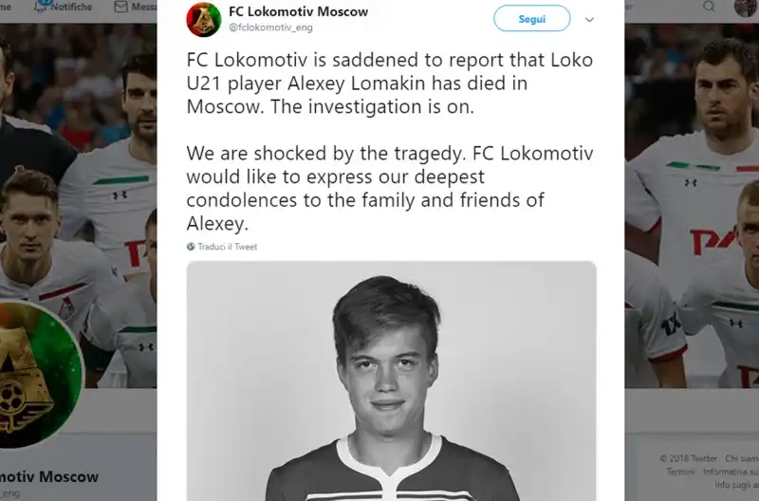759x501 pixels.
Task: Click the globe icon beside Traduci il Tweet
Action: (x=191, y=247)
